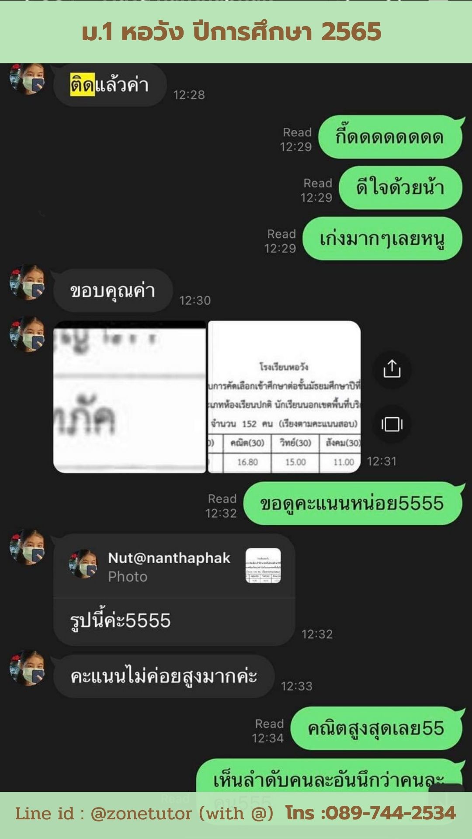Select the เก่งมากๆเลยหนู message
This screenshot has height=839, width=472.
(x=382, y=239)
